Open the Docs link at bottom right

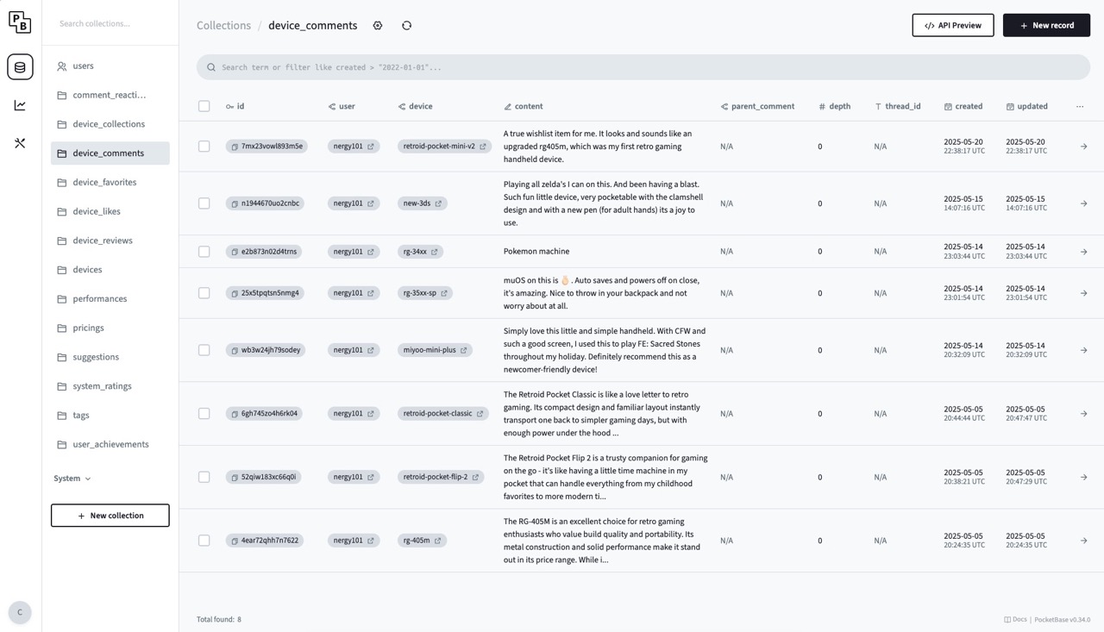(x=1017, y=619)
